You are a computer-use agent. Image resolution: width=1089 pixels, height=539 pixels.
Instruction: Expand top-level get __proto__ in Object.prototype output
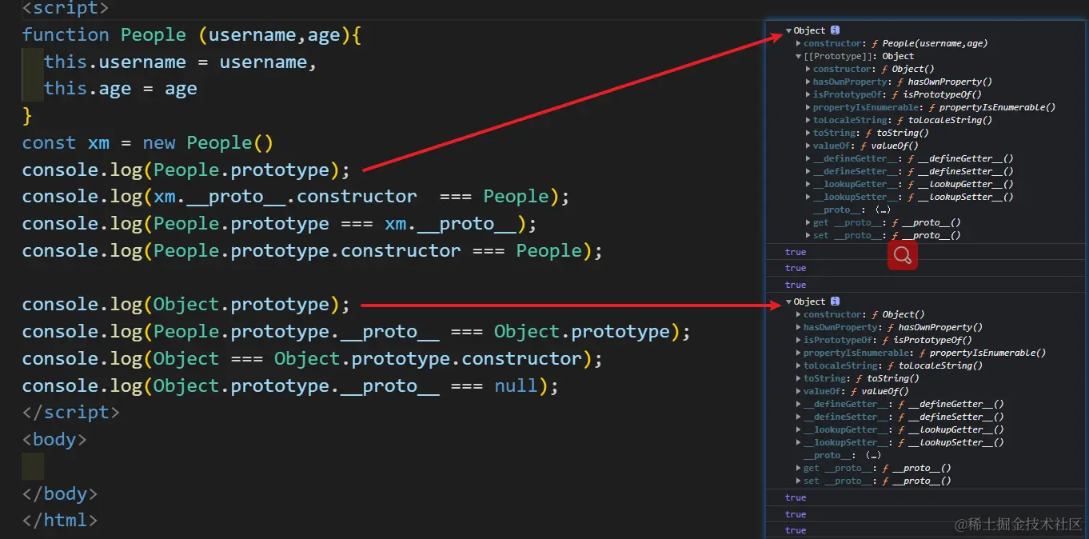click(799, 468)
